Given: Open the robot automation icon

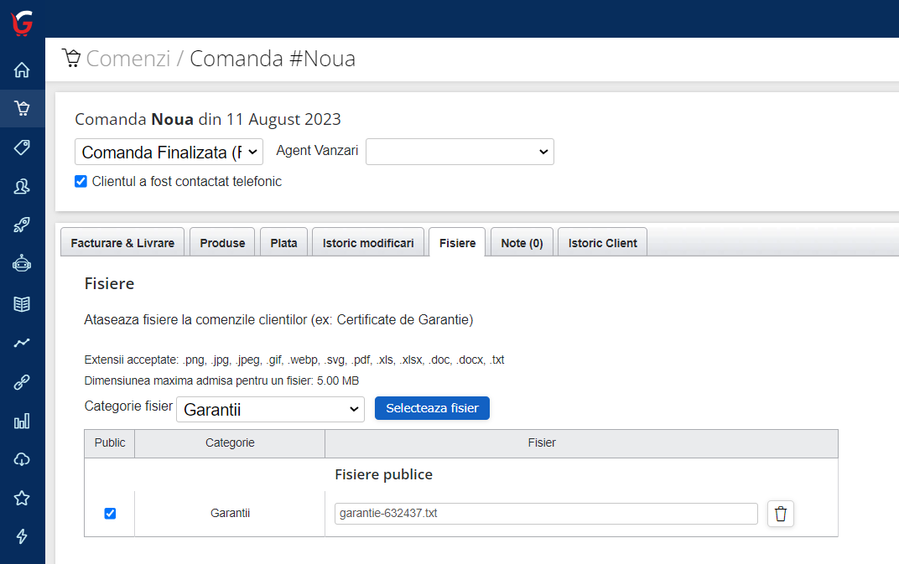Looking at the screenshot, I should pos(22,264).
